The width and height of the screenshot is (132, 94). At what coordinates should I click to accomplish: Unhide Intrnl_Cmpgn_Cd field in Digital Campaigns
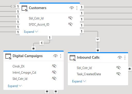coord(54,72)
